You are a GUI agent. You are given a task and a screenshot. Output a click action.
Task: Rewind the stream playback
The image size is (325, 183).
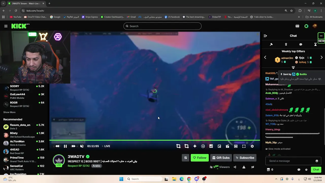(x=57, y=146)
